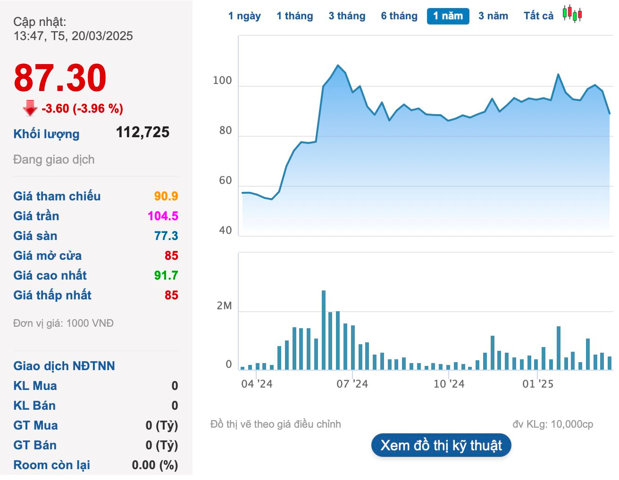The height and width of the screenshot is (480, 619).
Task: Click the Giá thấp nhất label
Action: 52,295
